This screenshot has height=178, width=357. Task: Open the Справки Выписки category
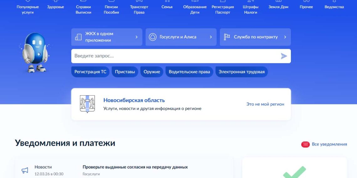[x=83, y=10]
